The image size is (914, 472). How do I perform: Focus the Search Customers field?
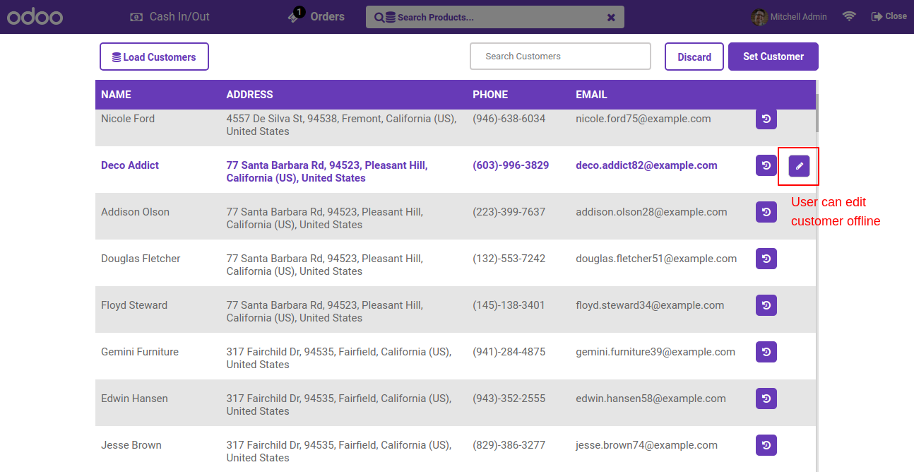[560, 57]
